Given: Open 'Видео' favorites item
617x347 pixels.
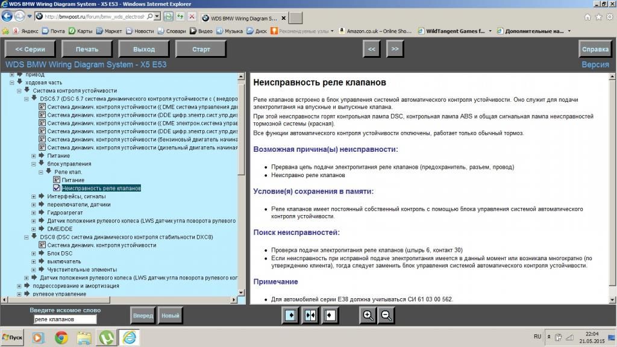Looking at the screenshot, I should click(x=201, y=31).
